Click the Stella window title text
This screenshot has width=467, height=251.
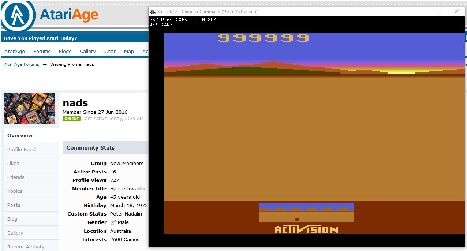208,12
